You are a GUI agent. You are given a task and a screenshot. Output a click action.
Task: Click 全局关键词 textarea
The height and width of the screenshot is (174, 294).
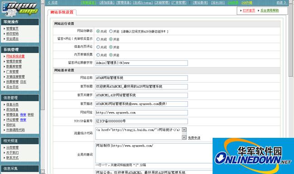point(154,153)
